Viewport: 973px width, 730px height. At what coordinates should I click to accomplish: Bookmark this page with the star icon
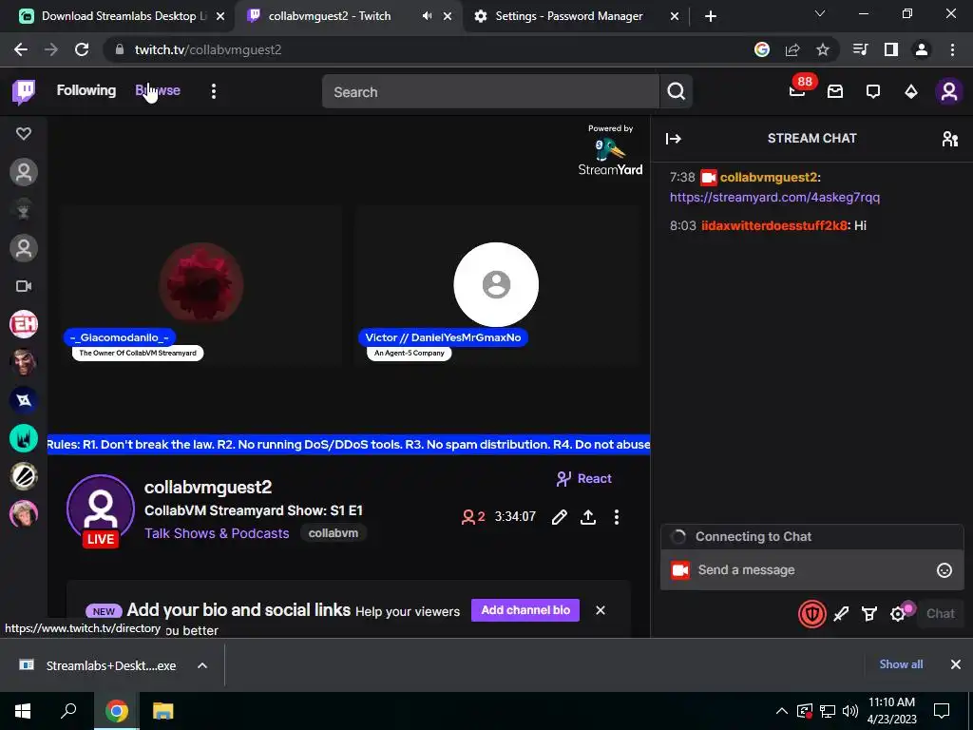click(x=822, y=49)
